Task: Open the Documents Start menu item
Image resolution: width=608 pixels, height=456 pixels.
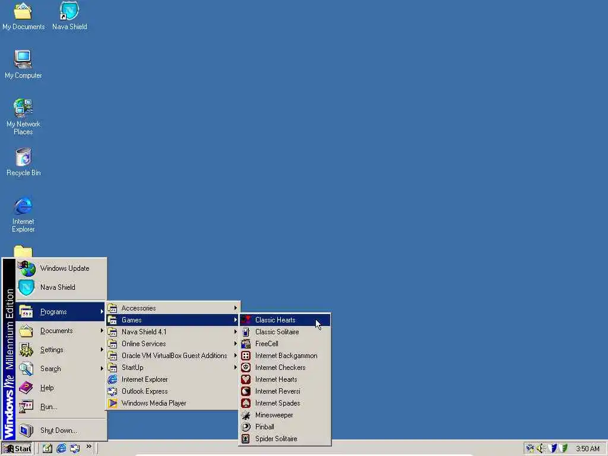Action: [61, 331]
